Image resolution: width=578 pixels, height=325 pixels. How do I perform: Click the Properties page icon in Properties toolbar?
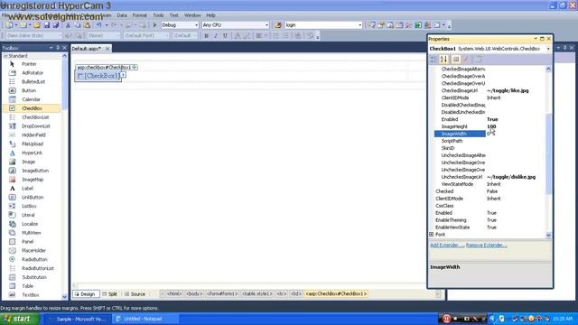pos(479,60)
